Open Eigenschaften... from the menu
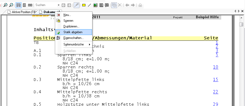The height and width of the screenshot is (106, 245). pyautogui.click(x=73, y=38)
